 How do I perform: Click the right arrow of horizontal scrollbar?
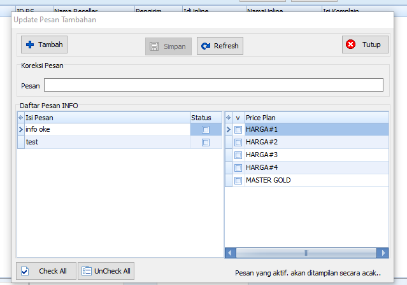click(383, 253)
